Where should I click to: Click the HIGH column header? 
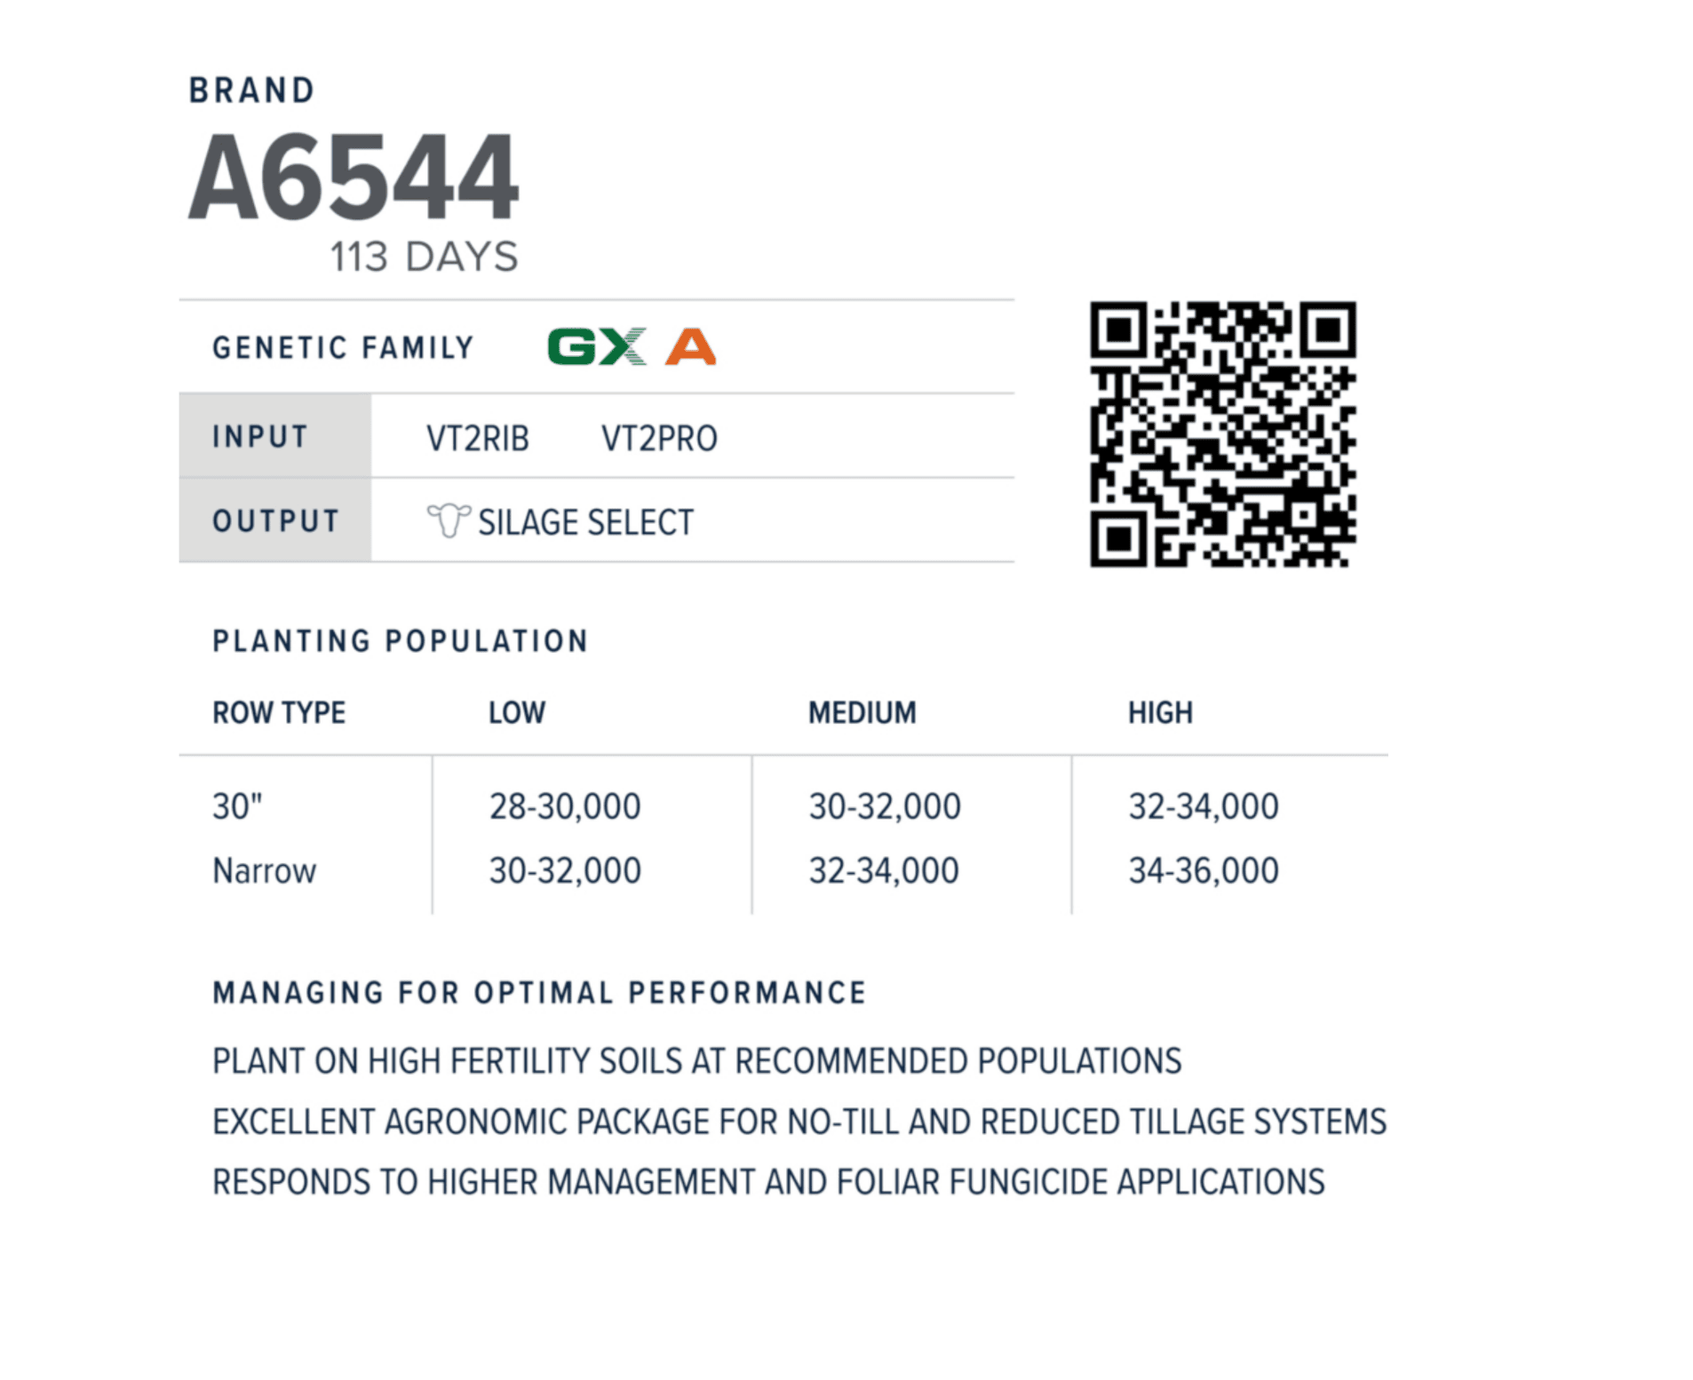pyautogui.click(x=1160, y=712)
